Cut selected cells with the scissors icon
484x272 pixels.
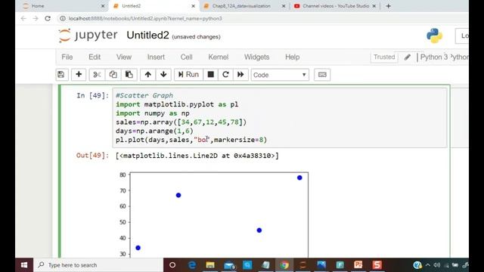coord(97,75)
